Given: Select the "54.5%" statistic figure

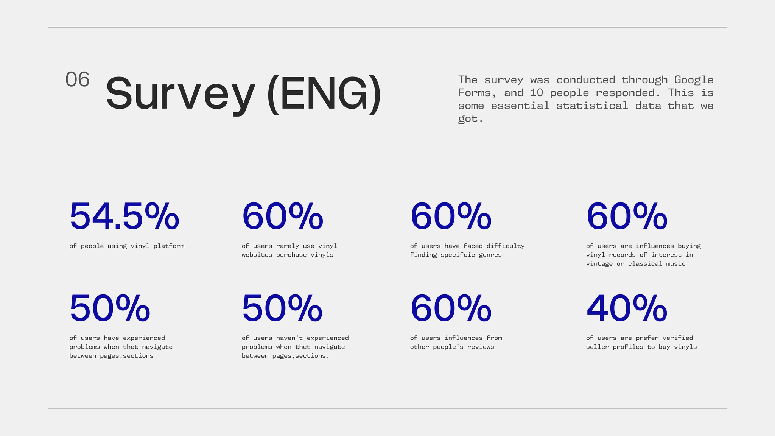Looking at the screenshot, I should pyautogui.click(x=124, y=216).
